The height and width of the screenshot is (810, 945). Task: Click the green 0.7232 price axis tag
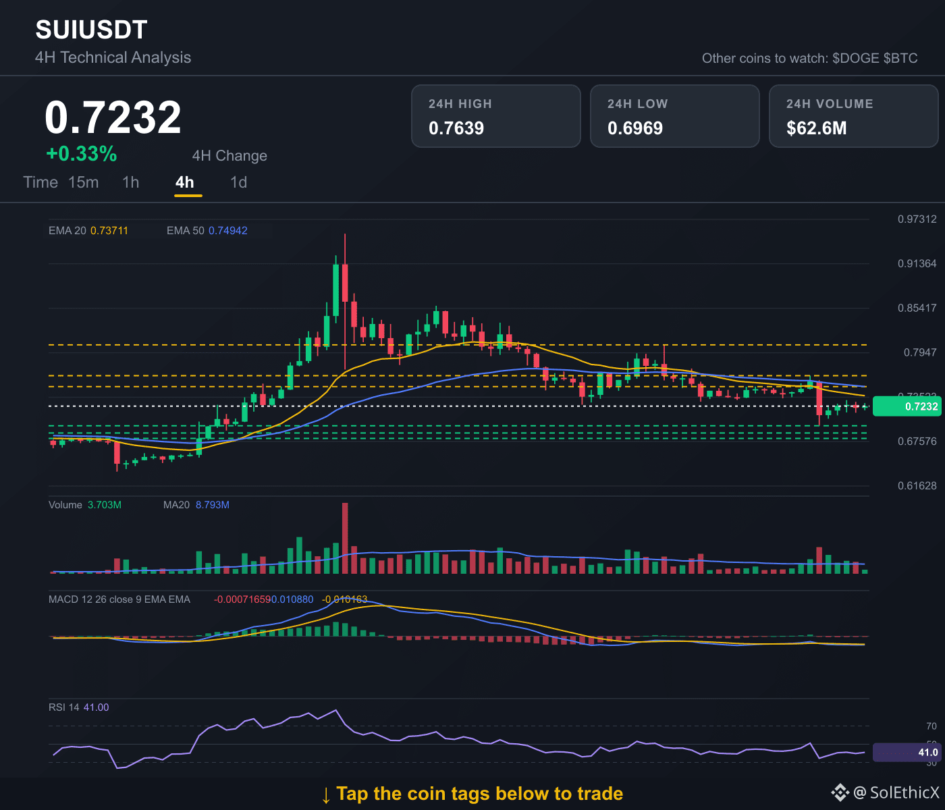pos(907,406)
